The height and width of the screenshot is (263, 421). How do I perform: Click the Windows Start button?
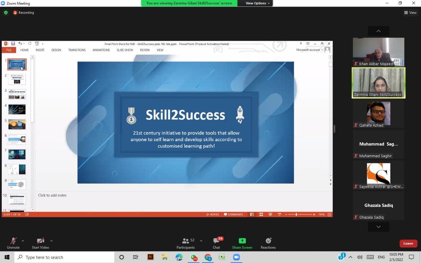(7, 257)
